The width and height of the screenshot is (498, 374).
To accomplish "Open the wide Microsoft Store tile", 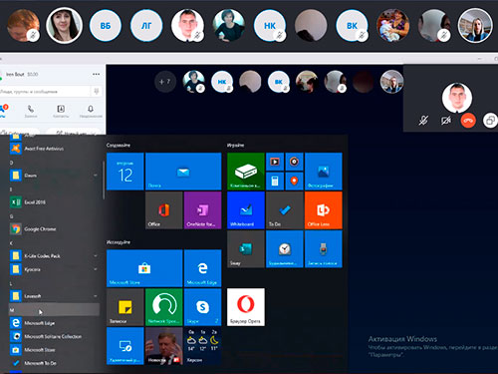I will 144,268.
